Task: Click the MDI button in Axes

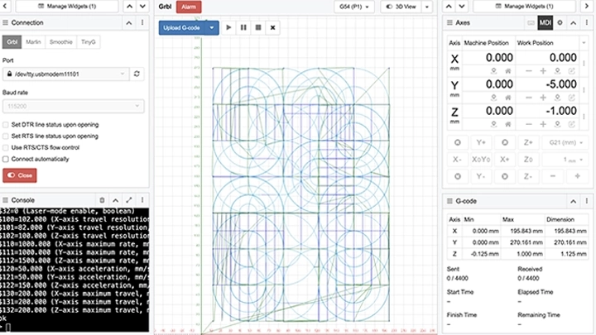Action: 545,23
